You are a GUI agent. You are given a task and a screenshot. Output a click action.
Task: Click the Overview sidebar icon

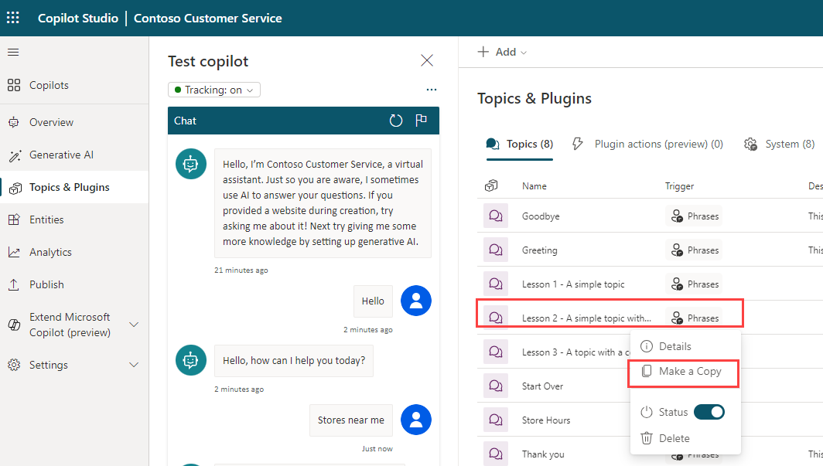14,122
